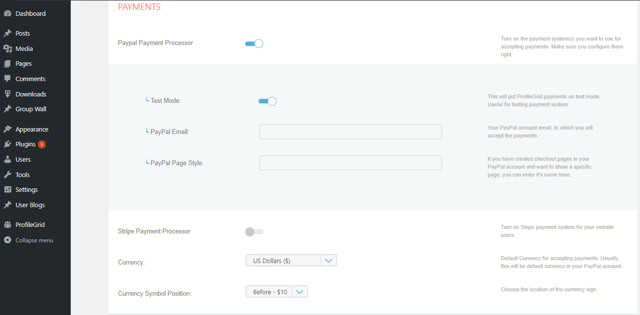640x315 pixels.
Task: Turn off the Test Mode switch
Action: pos(267,101)
